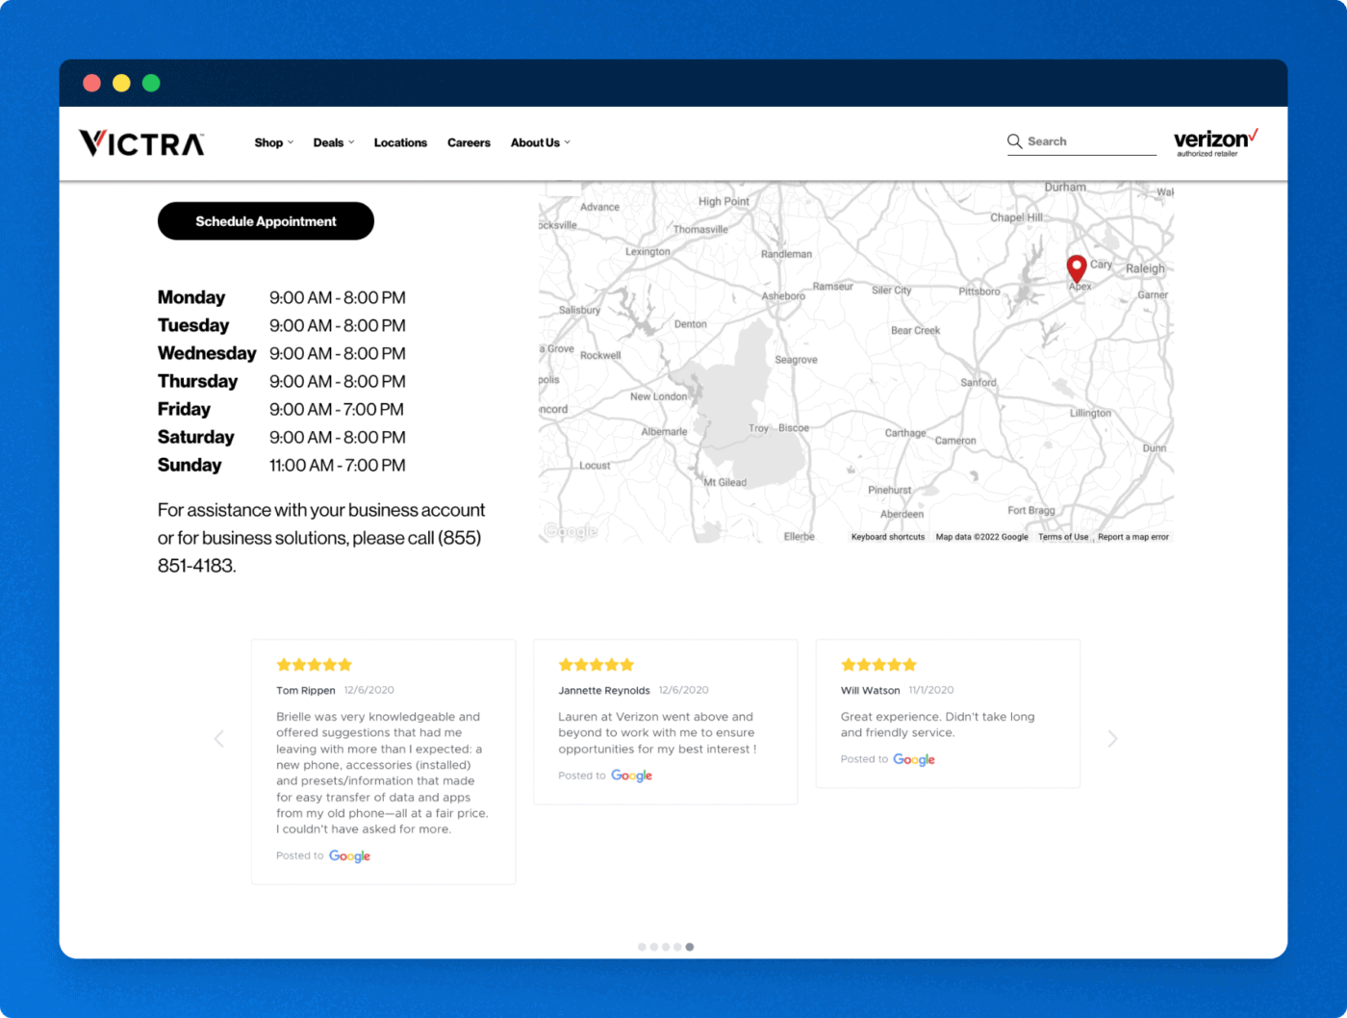Select the red map pin near Apex
Image resolution: width=1347 pixels, height=1018 pixels.
pyautogui.click(x=1077, y=267)
